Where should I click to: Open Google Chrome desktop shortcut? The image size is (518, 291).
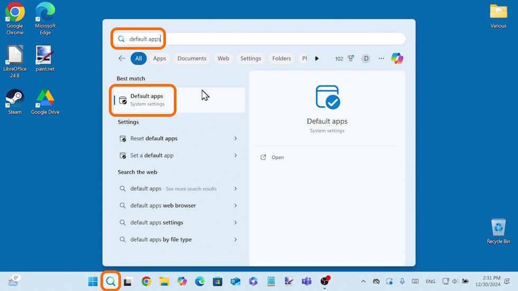tap(15, 18)
